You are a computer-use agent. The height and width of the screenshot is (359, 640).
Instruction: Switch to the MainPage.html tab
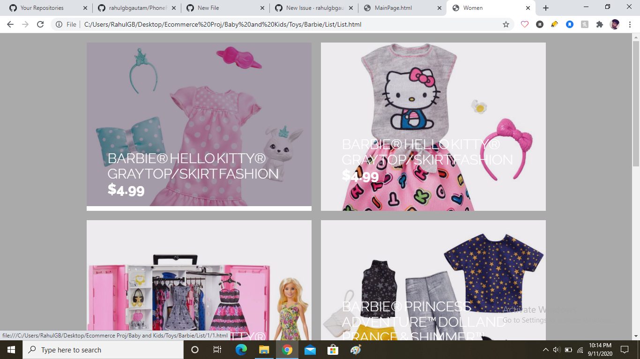pos(402,8)
